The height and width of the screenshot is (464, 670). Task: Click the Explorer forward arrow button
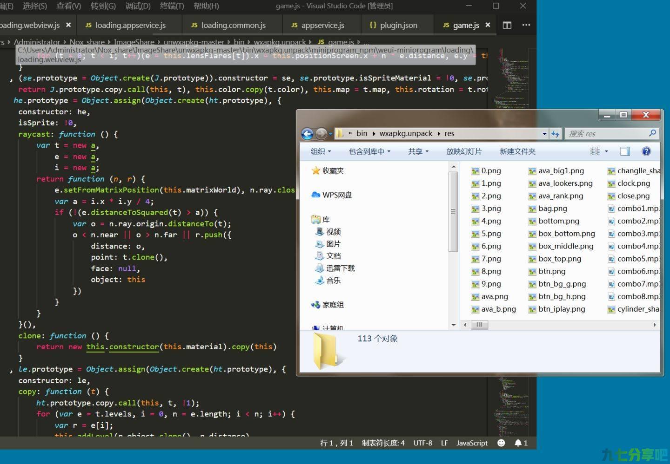[x=321, y=134]
